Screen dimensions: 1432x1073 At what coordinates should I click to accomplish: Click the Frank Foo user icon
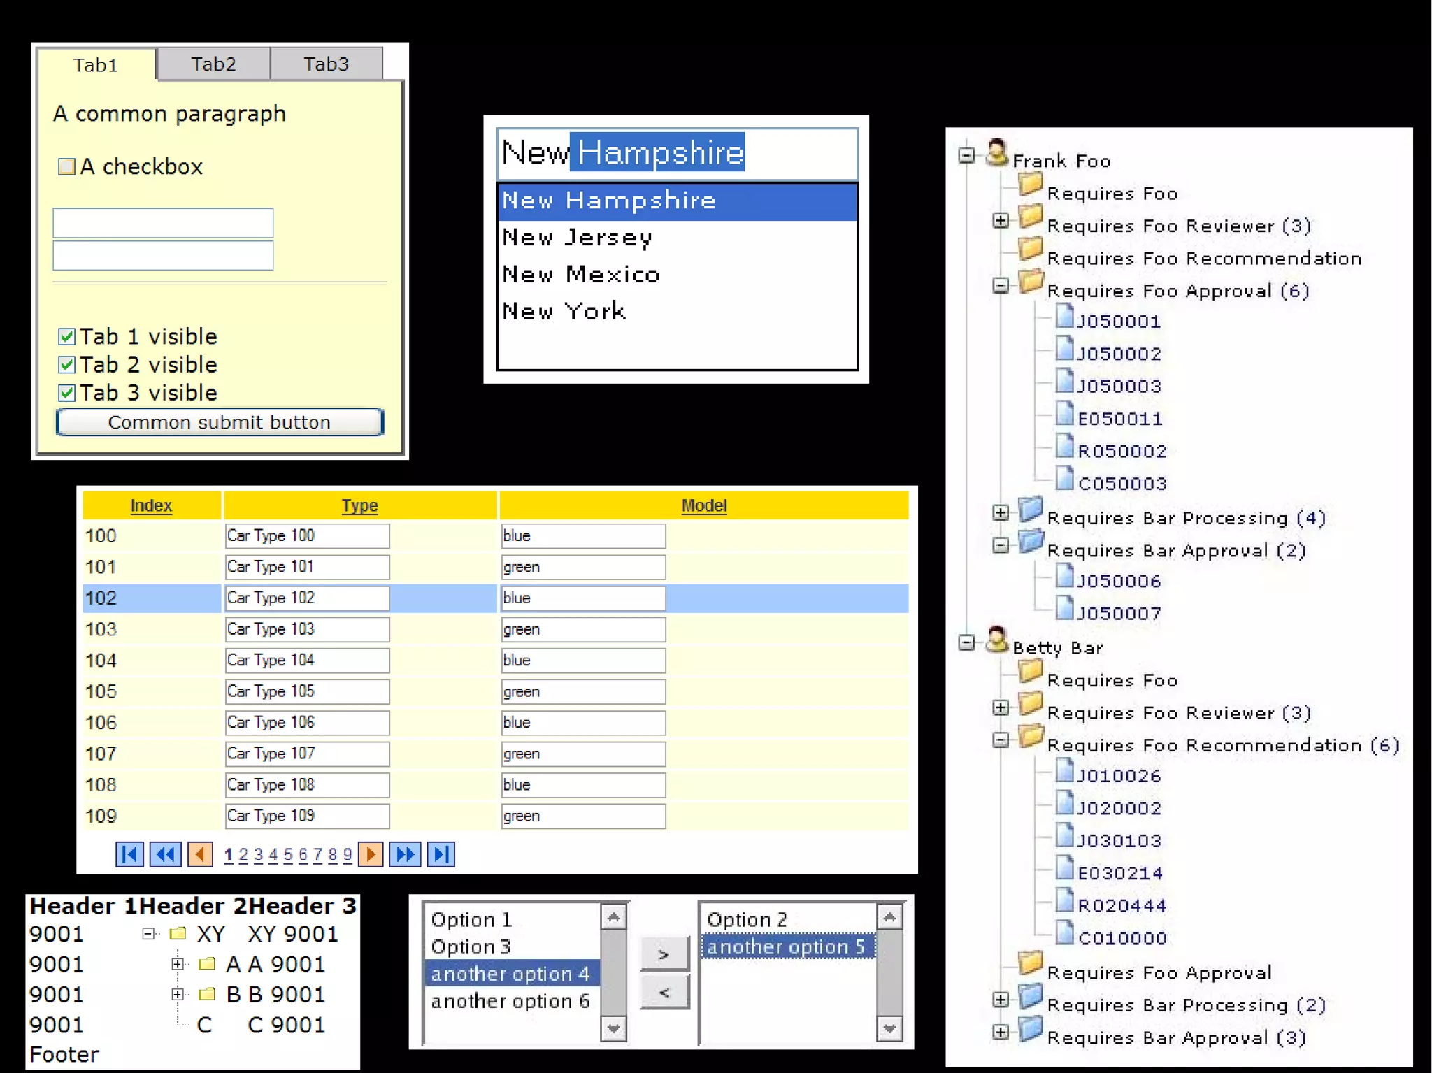(x=996, y=153)
